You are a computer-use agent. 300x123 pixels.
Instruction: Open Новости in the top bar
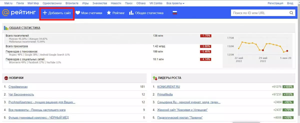(x=116, y=3)
